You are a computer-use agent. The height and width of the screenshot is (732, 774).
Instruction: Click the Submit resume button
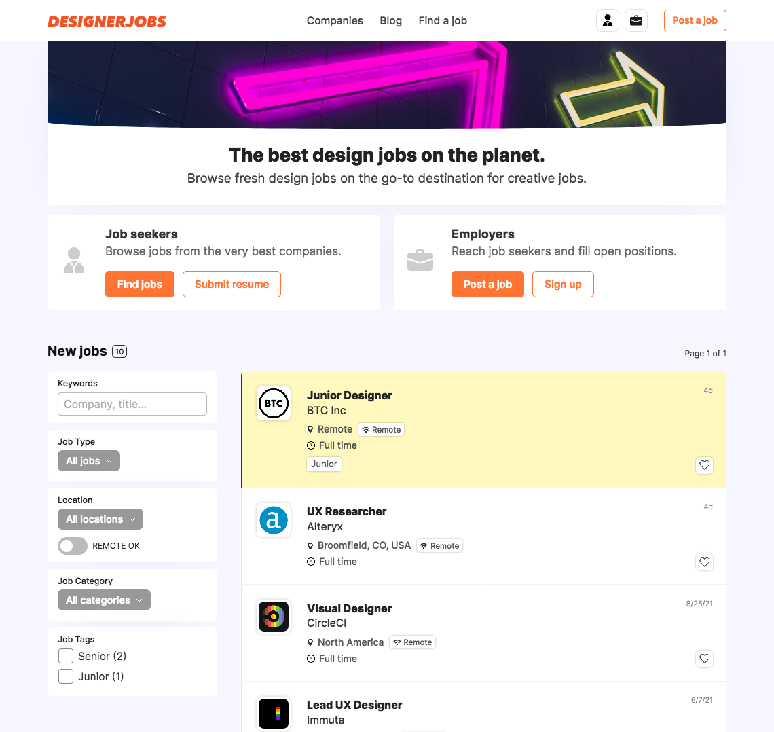(232, 285)
